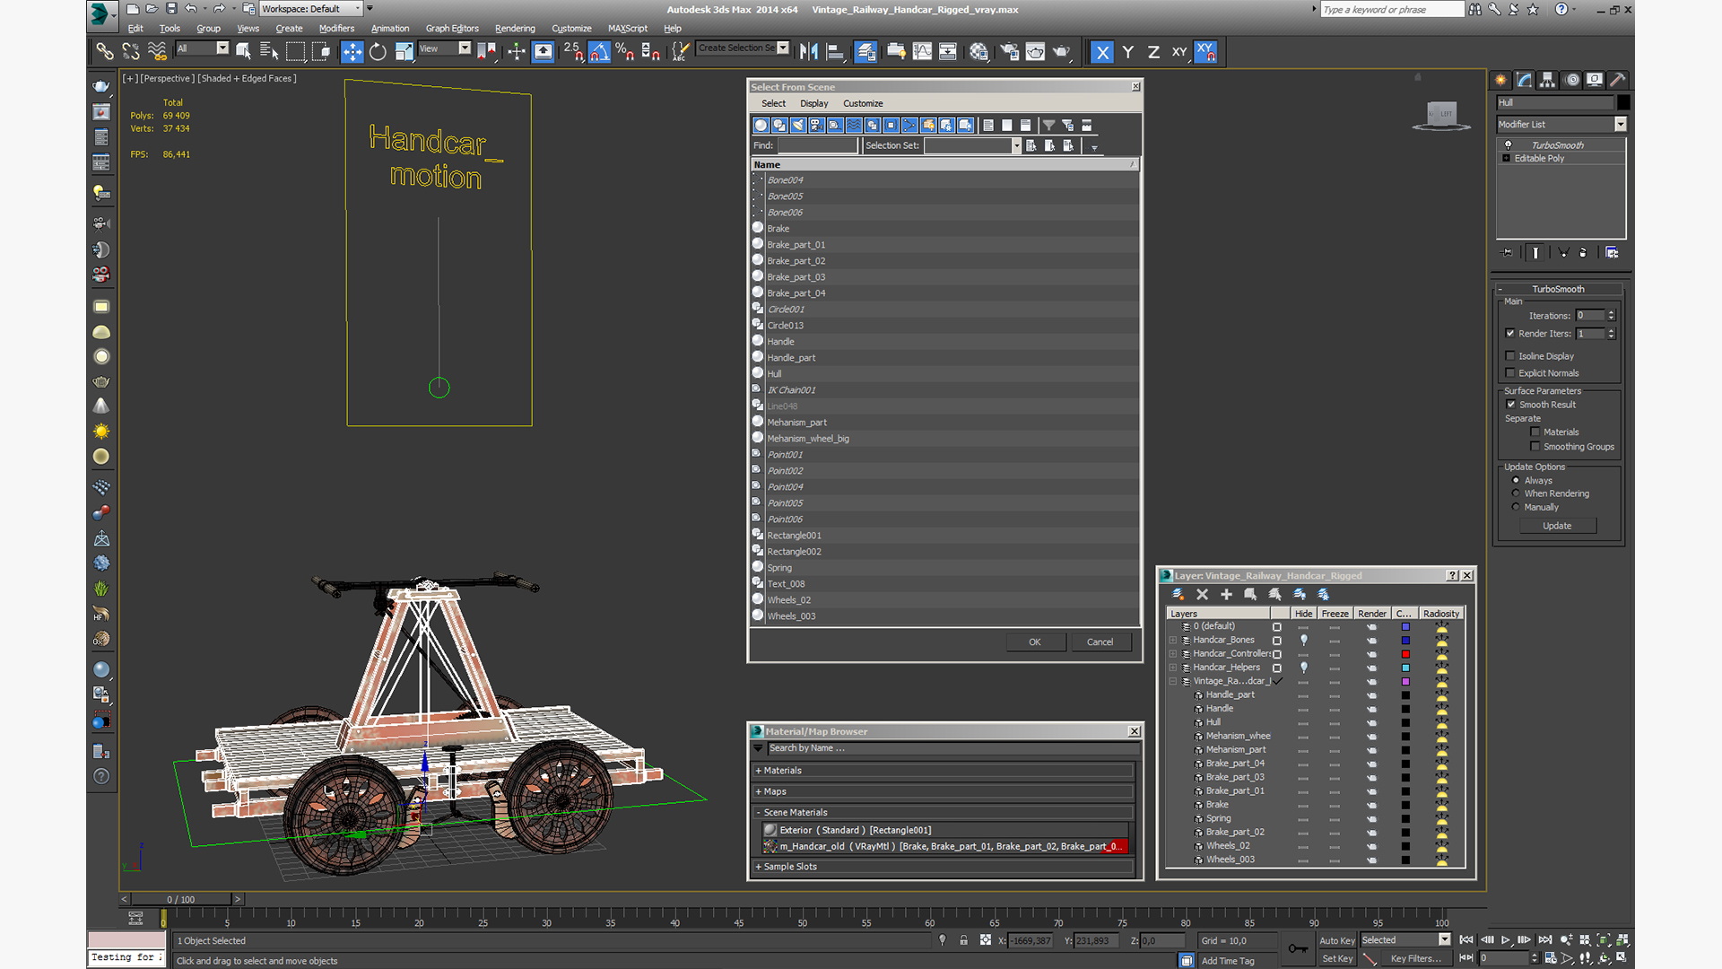Open the Rendering menu
The width and height of the screenshot is (1722, 969).
tap(515, 29)
